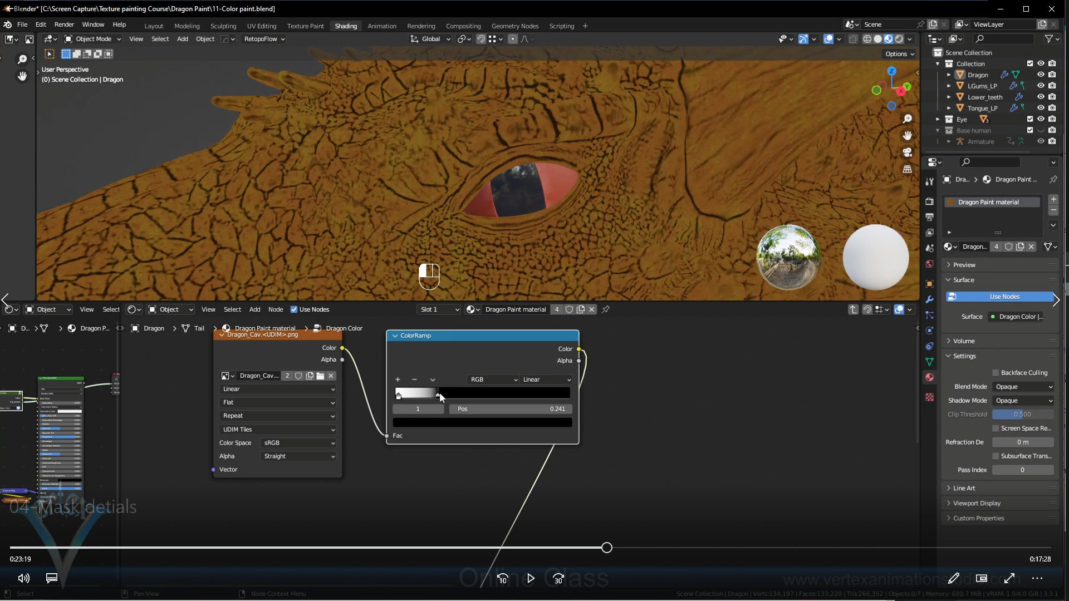
Task: Open the Color Space sRGB dropdown
Action: pos(299,443)
